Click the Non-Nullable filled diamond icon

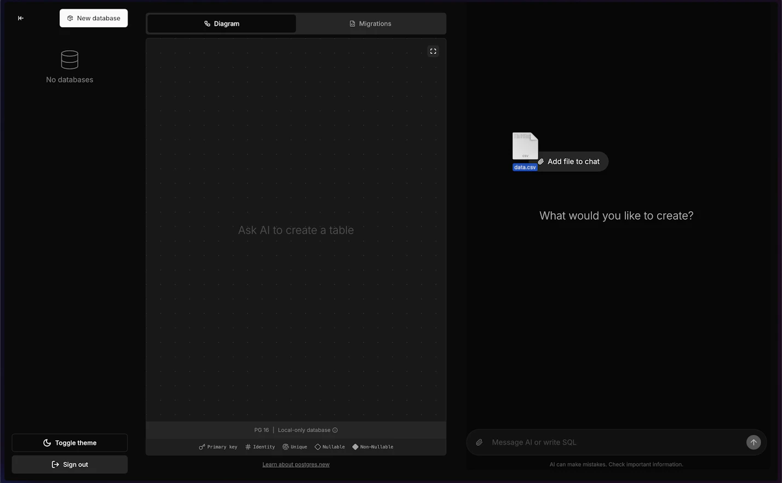tap(355, 447)
